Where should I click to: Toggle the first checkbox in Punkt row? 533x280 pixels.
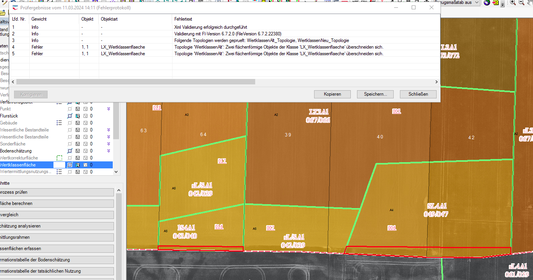coord(78,109)
